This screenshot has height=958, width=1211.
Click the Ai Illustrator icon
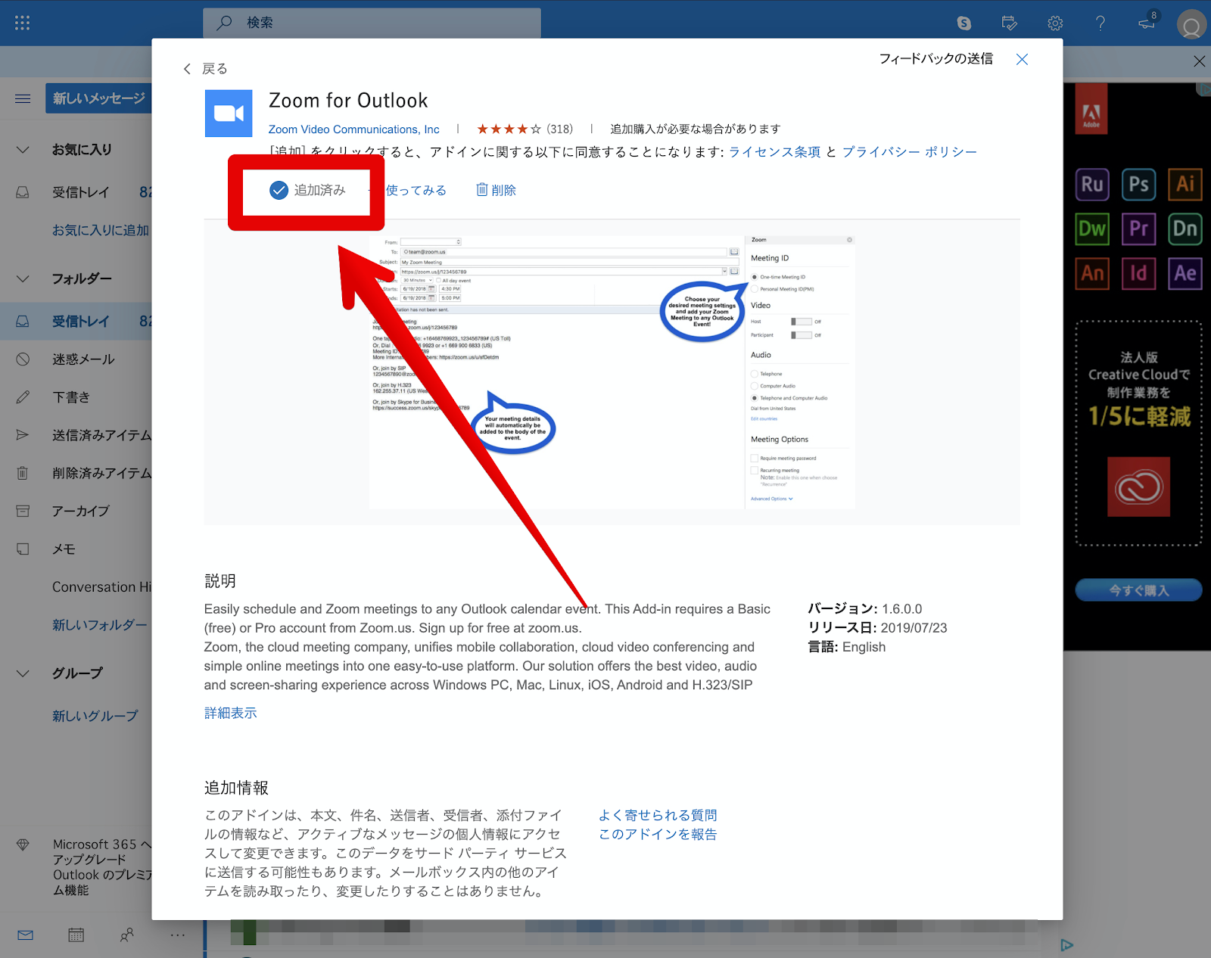point(1185,185)
